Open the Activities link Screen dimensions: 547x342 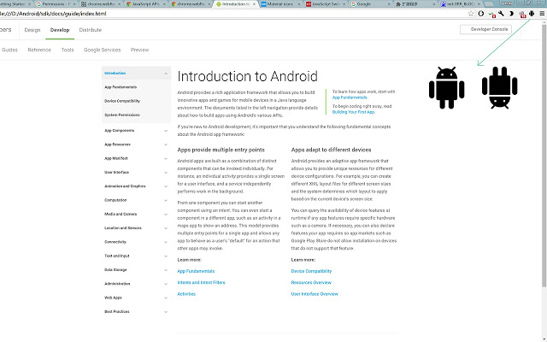(186, 294)
